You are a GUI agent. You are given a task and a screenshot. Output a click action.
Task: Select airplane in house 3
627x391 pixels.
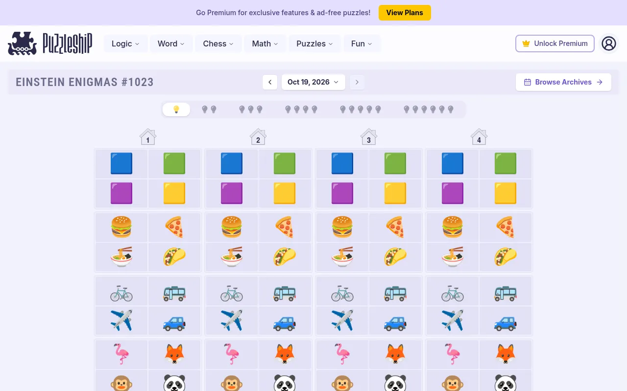tap(342, 321)
